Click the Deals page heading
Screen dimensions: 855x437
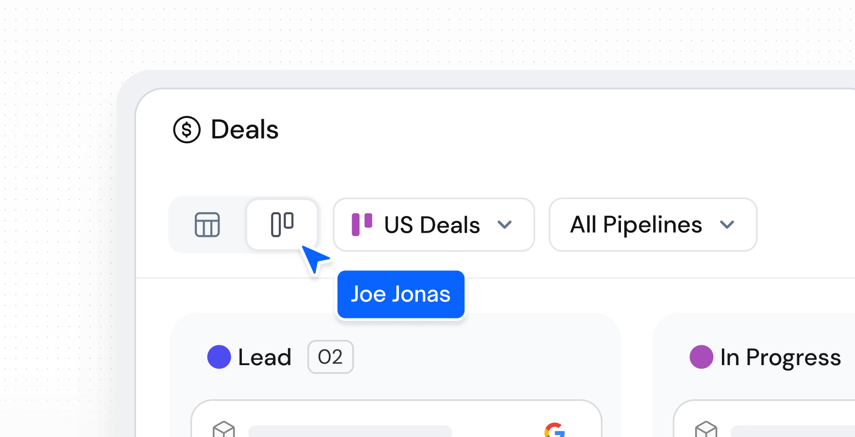tap(244, 130)
